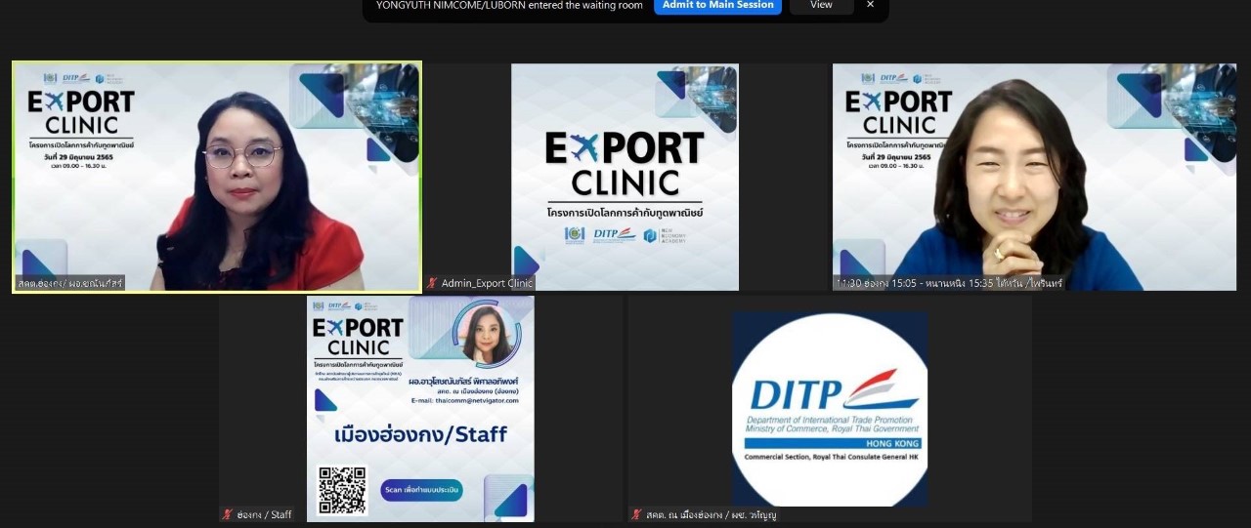Click the thaicomm@netvigator.com email text

[x=464, y=400]
